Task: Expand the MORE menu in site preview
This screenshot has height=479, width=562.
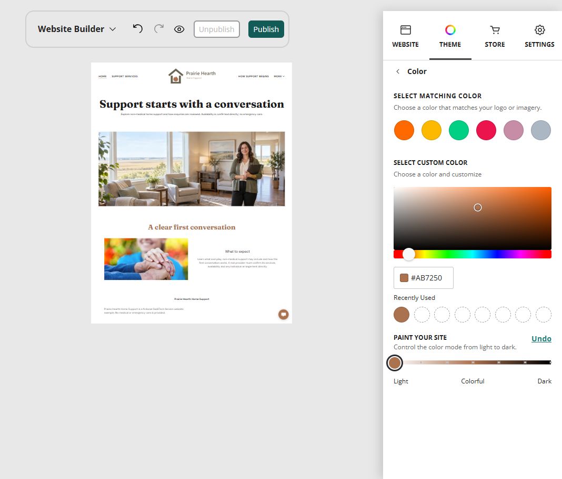Action: coord(279,76)
